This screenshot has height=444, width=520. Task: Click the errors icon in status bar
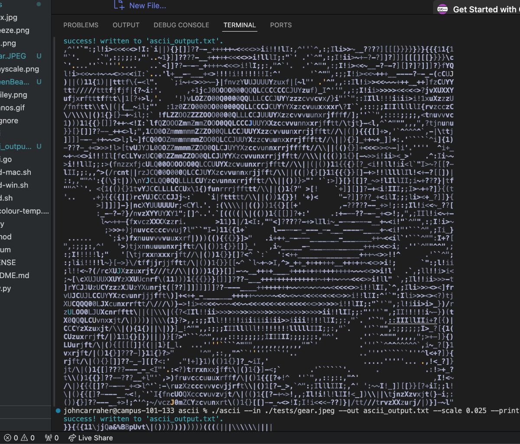tap(7, 438)
